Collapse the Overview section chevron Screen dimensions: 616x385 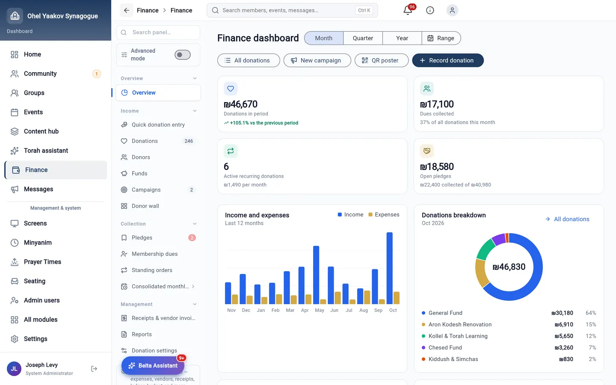pyautogui.click(x=195, y=78)
